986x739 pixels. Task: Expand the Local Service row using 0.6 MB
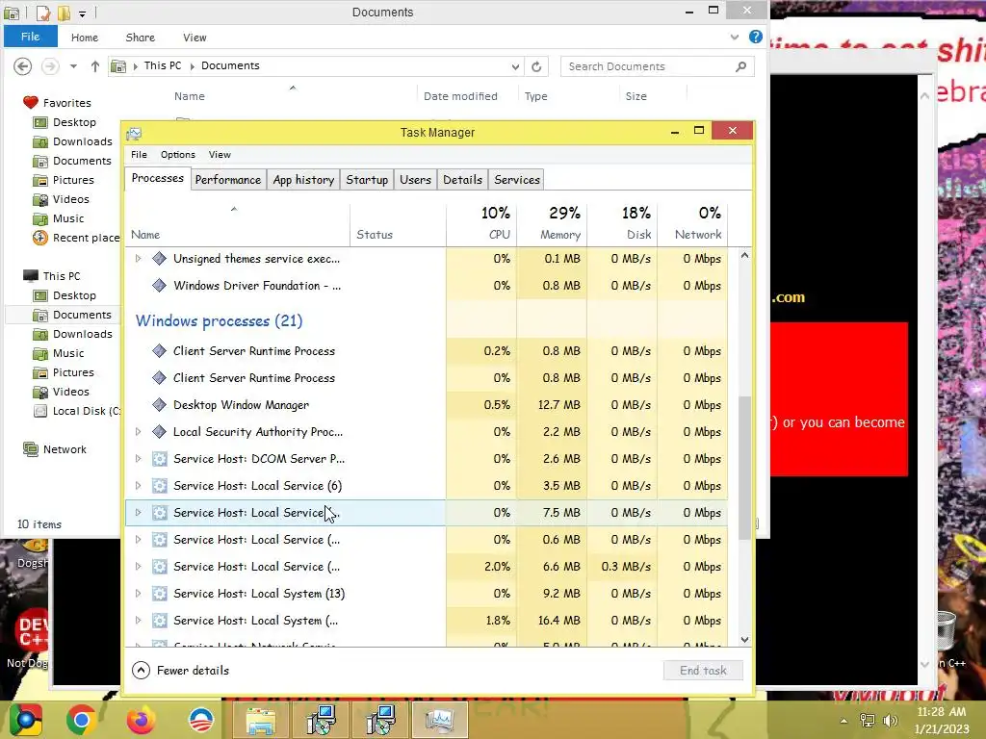point(138,539)
